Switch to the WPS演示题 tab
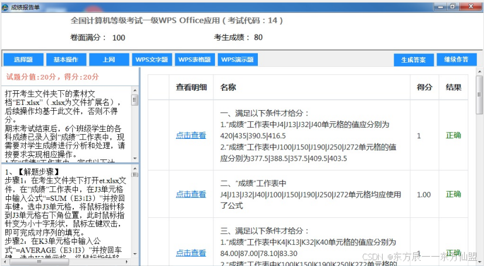 point(237,60)
